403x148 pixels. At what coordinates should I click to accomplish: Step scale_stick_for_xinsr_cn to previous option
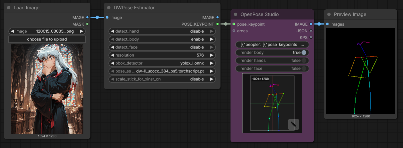[112, 79]
